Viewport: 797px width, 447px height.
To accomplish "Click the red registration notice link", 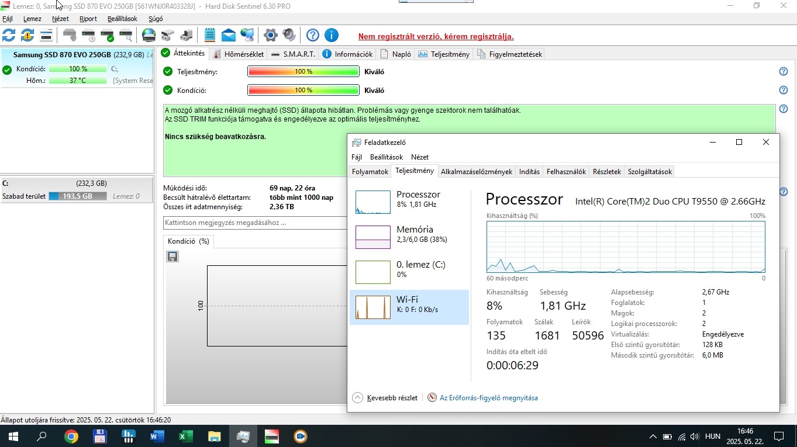I will (x=436, y=36).
